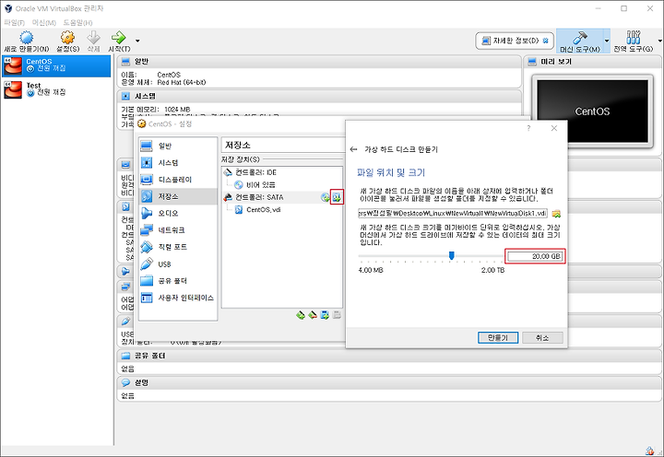
Task: Click add controller icon below storage tree
Action: 301,315
